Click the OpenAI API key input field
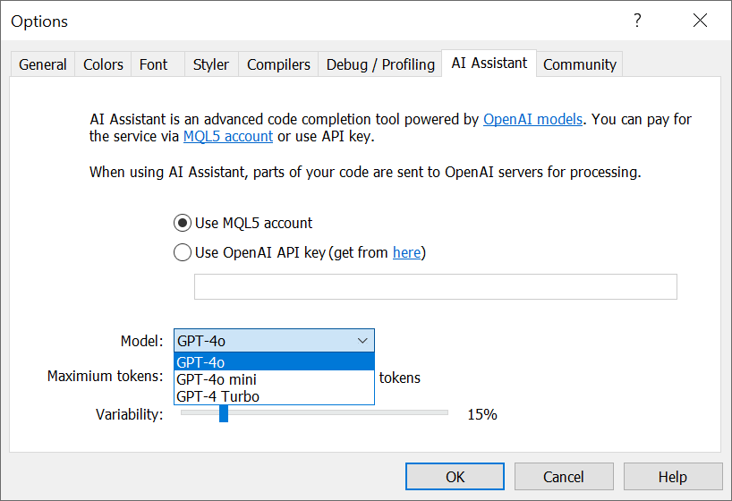The width and height of the screenshot is (732, 501). (436, 286)
